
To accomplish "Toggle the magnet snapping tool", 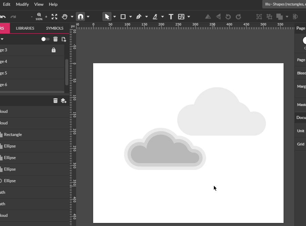I will pyautogui.click(x=80, y=17).
